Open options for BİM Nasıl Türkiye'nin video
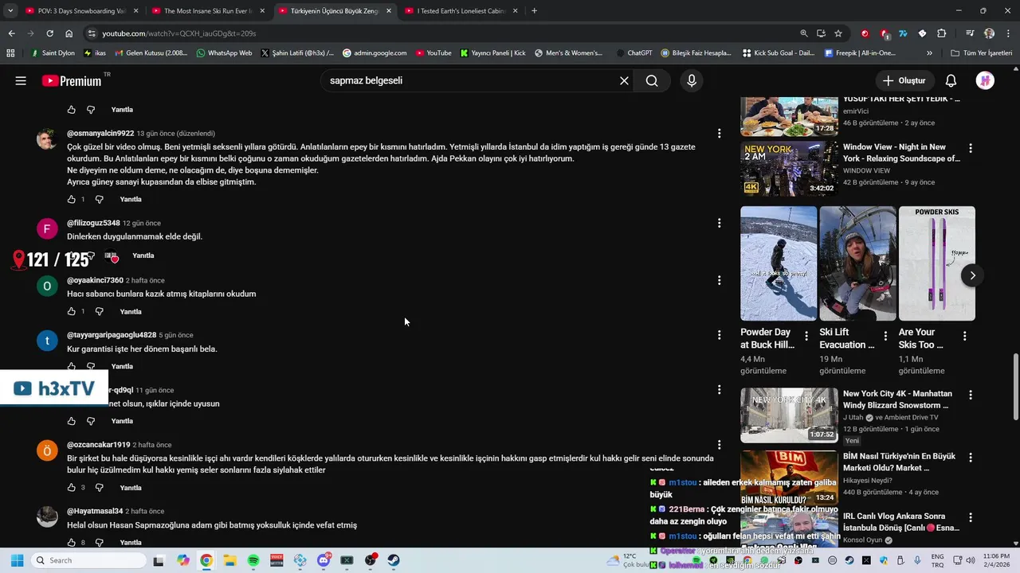 pyautogui.click(x=970, y=458)
